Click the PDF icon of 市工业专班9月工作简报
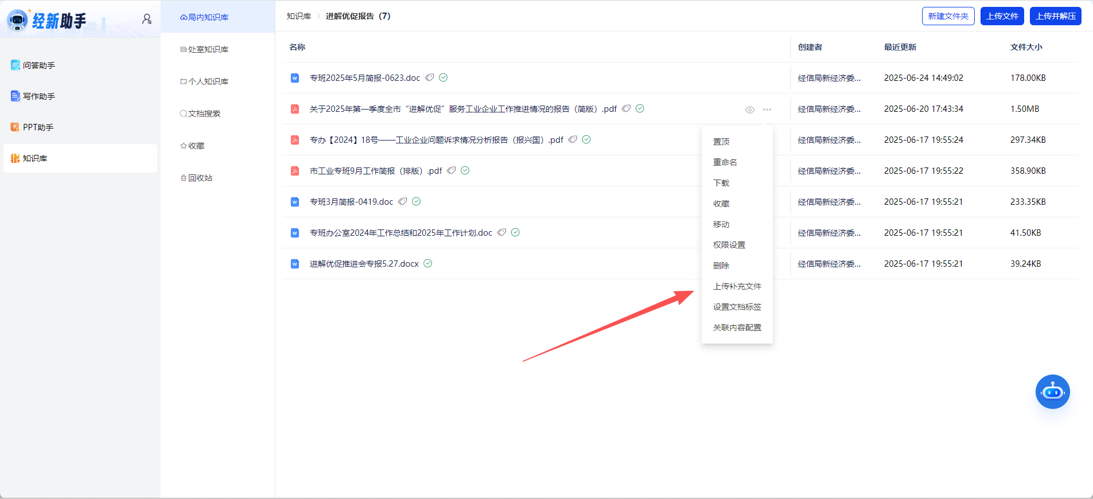1093x499 pixels. pyautogui.click(x=295, y=171)
